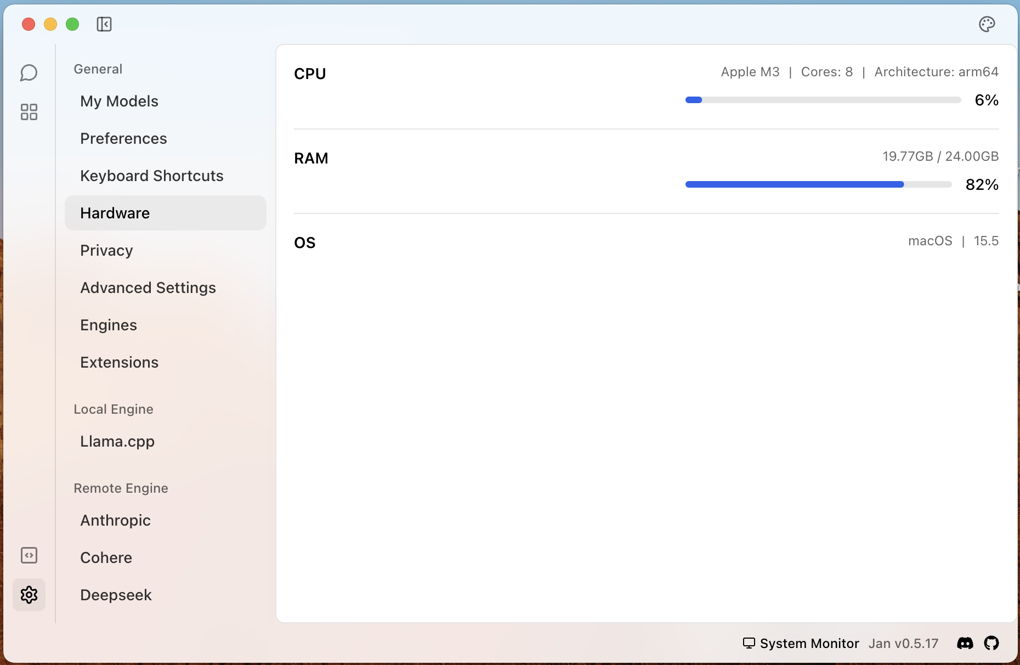The width and height of the screenshot is (1020, 665).
Task: Open the GitHub icon link
Action: (991, 643)
